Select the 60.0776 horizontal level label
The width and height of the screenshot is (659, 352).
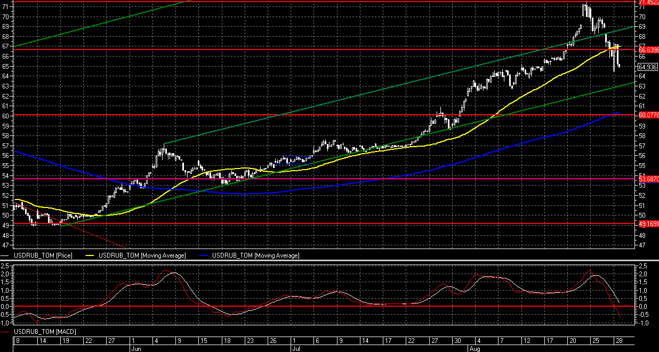648,115
